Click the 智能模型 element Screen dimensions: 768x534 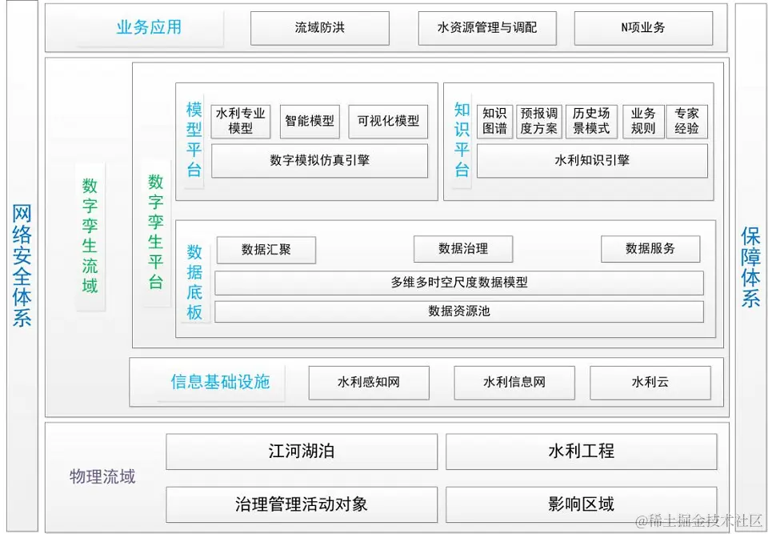(x=310, y=121)
